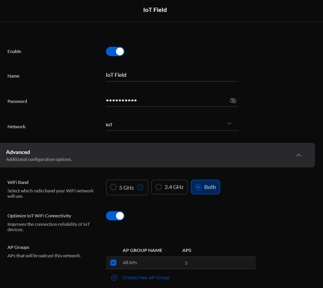Click the AP GROUP NAME column header
The width and height of the screenshot is (323, 288).
pos(142,250)
